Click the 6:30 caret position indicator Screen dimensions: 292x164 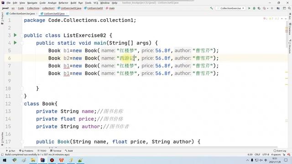[250, 154]
